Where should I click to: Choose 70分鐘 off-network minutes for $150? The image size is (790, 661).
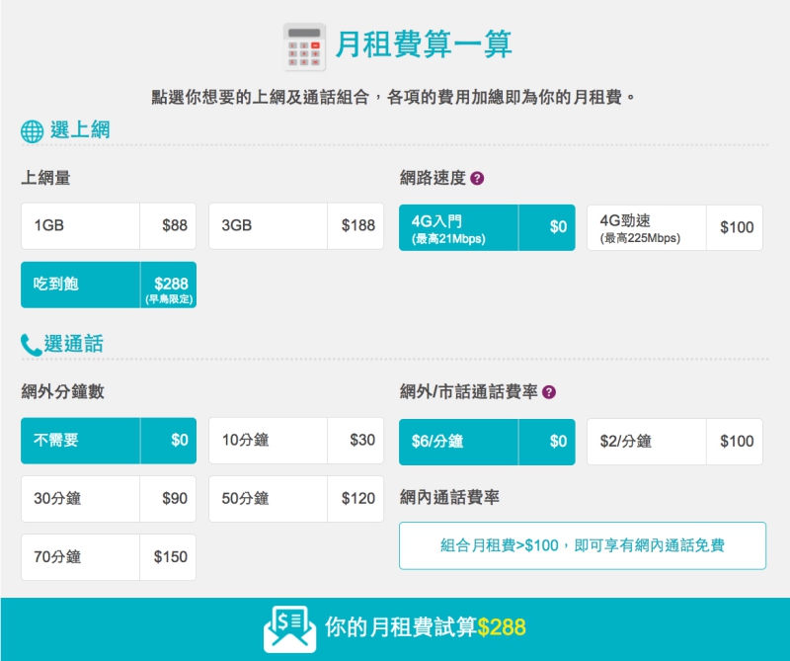(x=109, y=557)
